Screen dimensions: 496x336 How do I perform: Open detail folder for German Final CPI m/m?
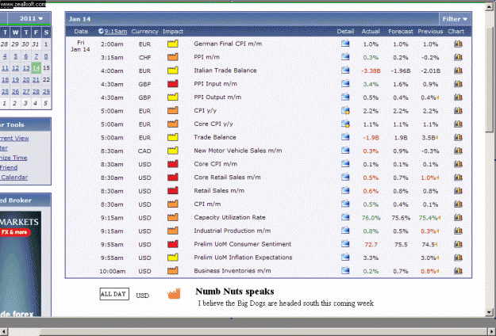coord(345,44)
